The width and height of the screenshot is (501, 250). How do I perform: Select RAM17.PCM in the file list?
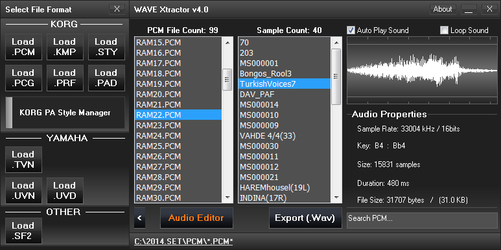tap(178, 63)
